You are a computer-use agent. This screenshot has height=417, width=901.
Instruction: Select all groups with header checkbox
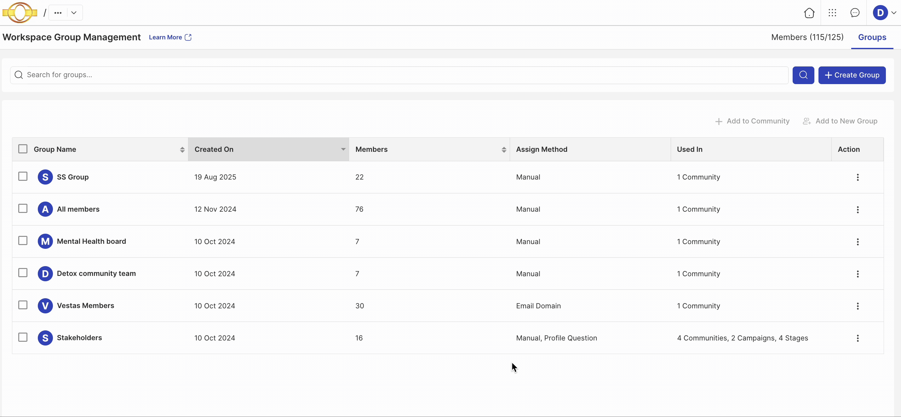tap(23, 149)
